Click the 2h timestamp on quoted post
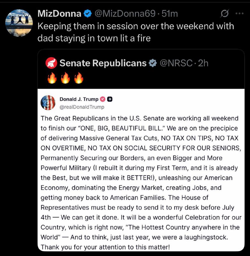This screenshot has width=250, height=256. tap(203, 63)
